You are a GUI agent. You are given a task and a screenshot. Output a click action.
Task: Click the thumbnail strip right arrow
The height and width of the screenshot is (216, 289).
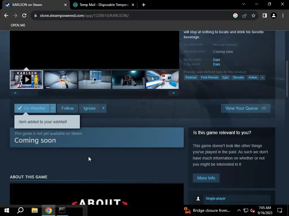[174, 93]
